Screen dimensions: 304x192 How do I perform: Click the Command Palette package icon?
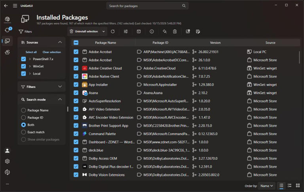[85, 134]
